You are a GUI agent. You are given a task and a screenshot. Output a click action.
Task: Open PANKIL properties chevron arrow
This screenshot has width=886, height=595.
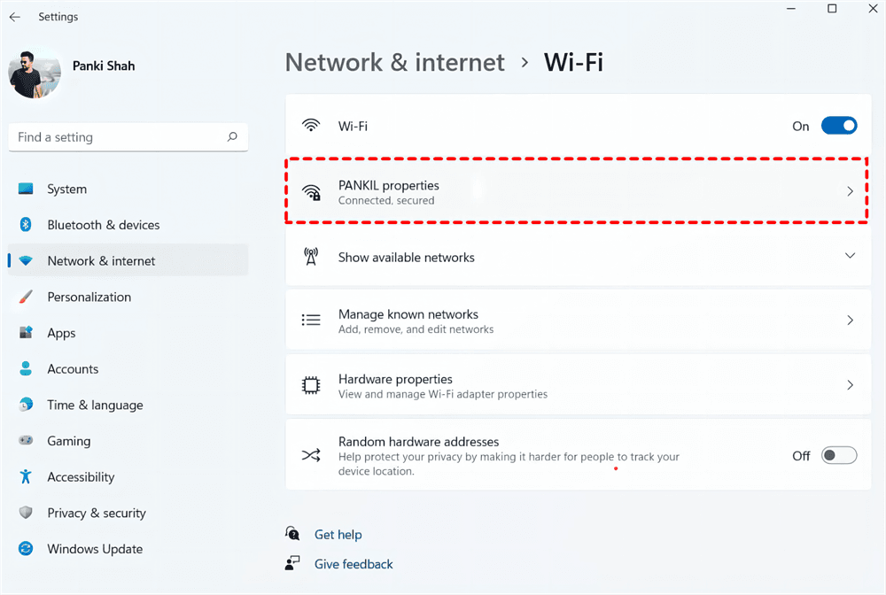pos(850,191)
